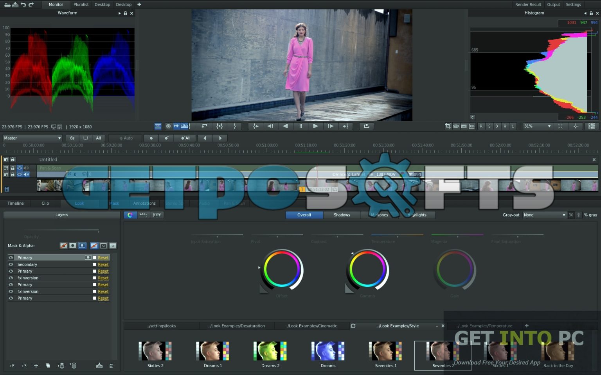Step back one frame
Viewport: 601px width, 375px height.
click(x=270, y=126)
